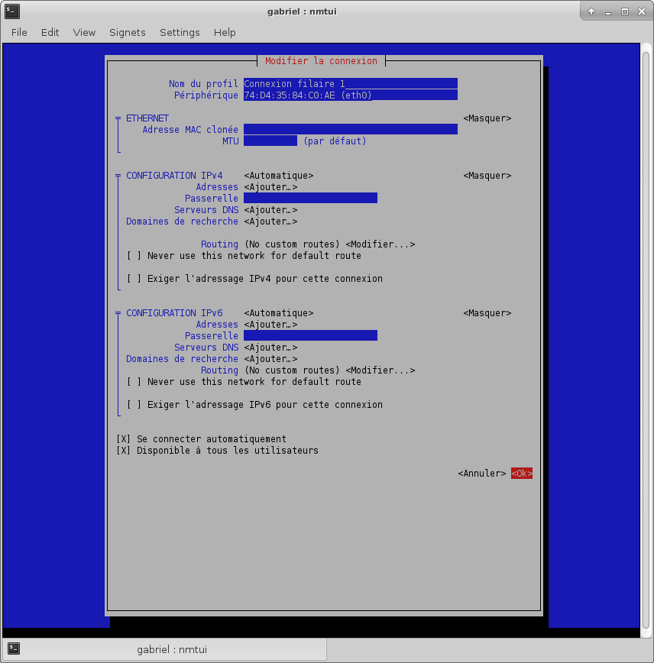Open the Settings menu
Viewport: 654px width, 663px height.
[x=180, y=33]
